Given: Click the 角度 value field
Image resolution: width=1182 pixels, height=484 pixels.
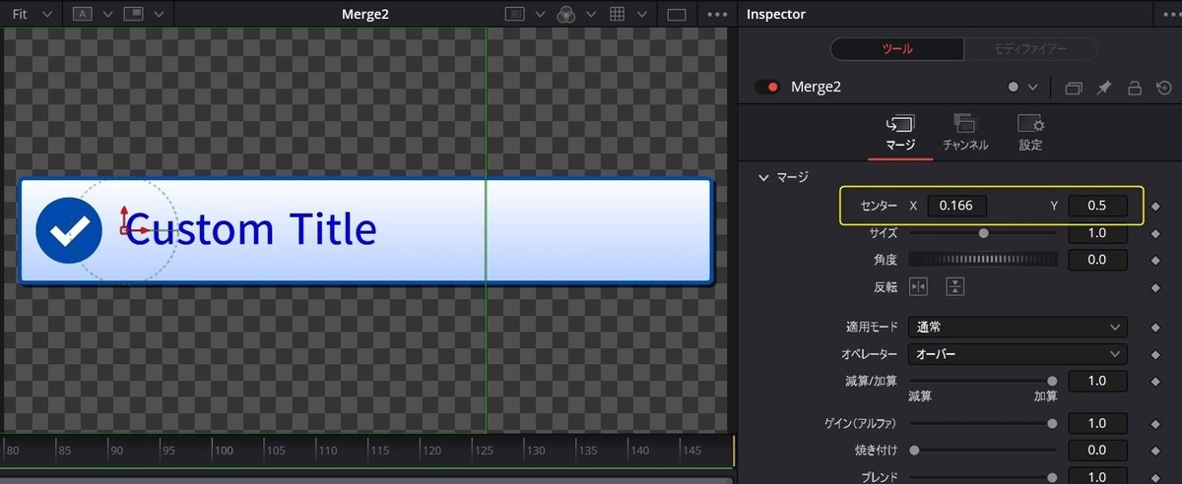Looking at the screenshot, I should pos(1097,260).
